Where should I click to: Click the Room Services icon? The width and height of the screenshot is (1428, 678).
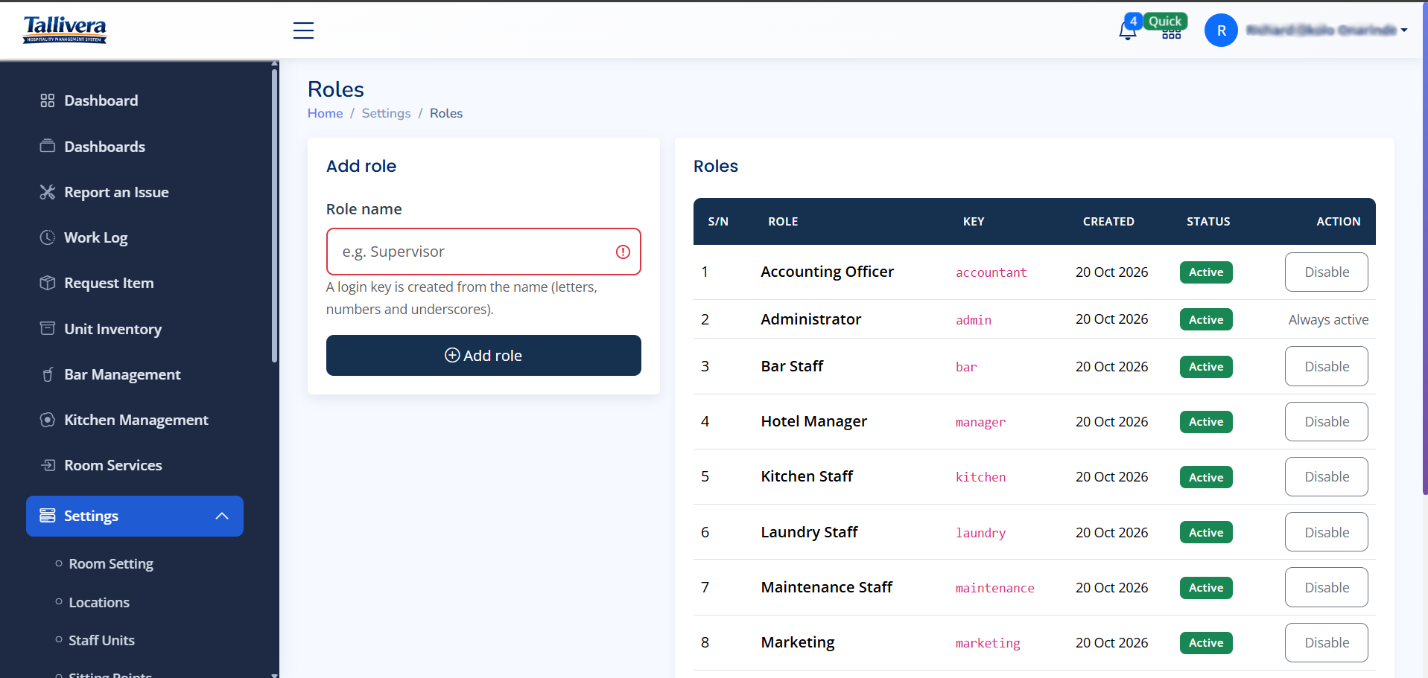pyautogui.click(x=48, y=465)
